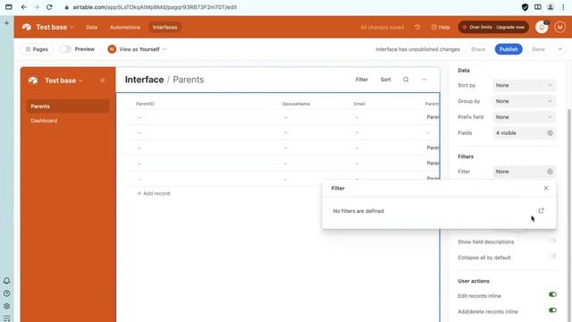
Task: Expand the sidebar Test base menu
Action: pos(63,80)
